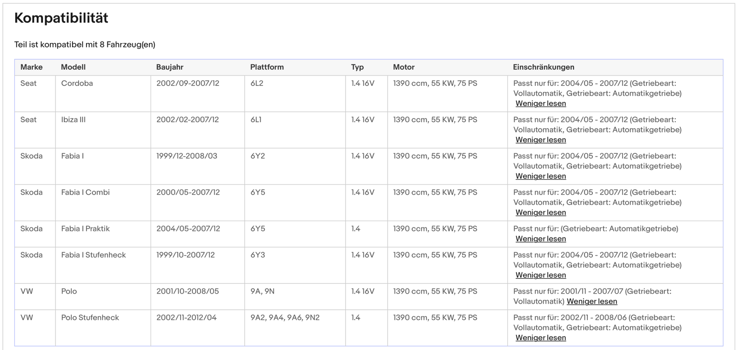This screenshot has width=738, height=350.
Task: Click the Motor column header
Action: (x=404, y=67)
